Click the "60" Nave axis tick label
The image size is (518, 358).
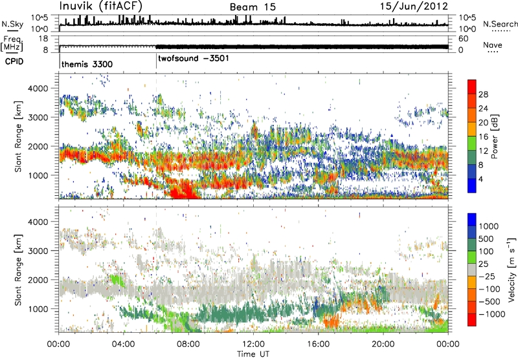pos(464,39)
